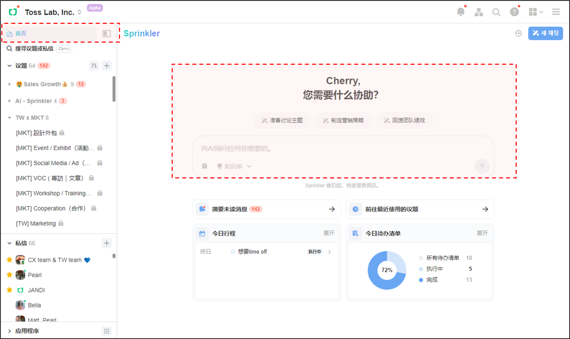
Task: Sort topics with the sort icon
Action: coord(94,66)
